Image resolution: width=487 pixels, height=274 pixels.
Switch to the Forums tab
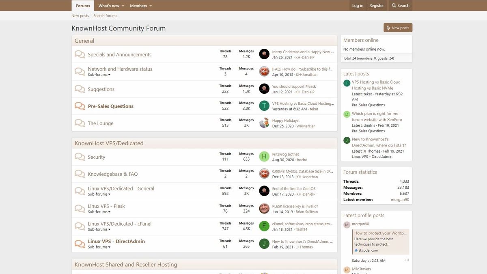(x=82, y=6)
